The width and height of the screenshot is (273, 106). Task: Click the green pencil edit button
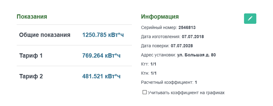(x=250, y=18)
